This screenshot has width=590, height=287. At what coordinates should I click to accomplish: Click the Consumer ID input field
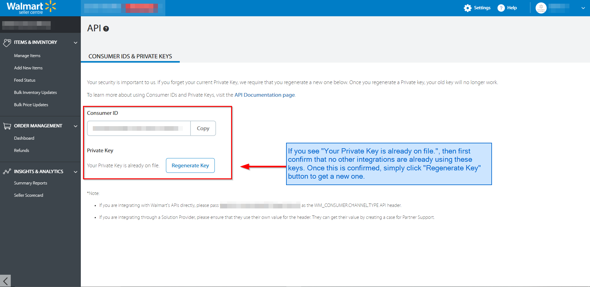tap(139, 128)
